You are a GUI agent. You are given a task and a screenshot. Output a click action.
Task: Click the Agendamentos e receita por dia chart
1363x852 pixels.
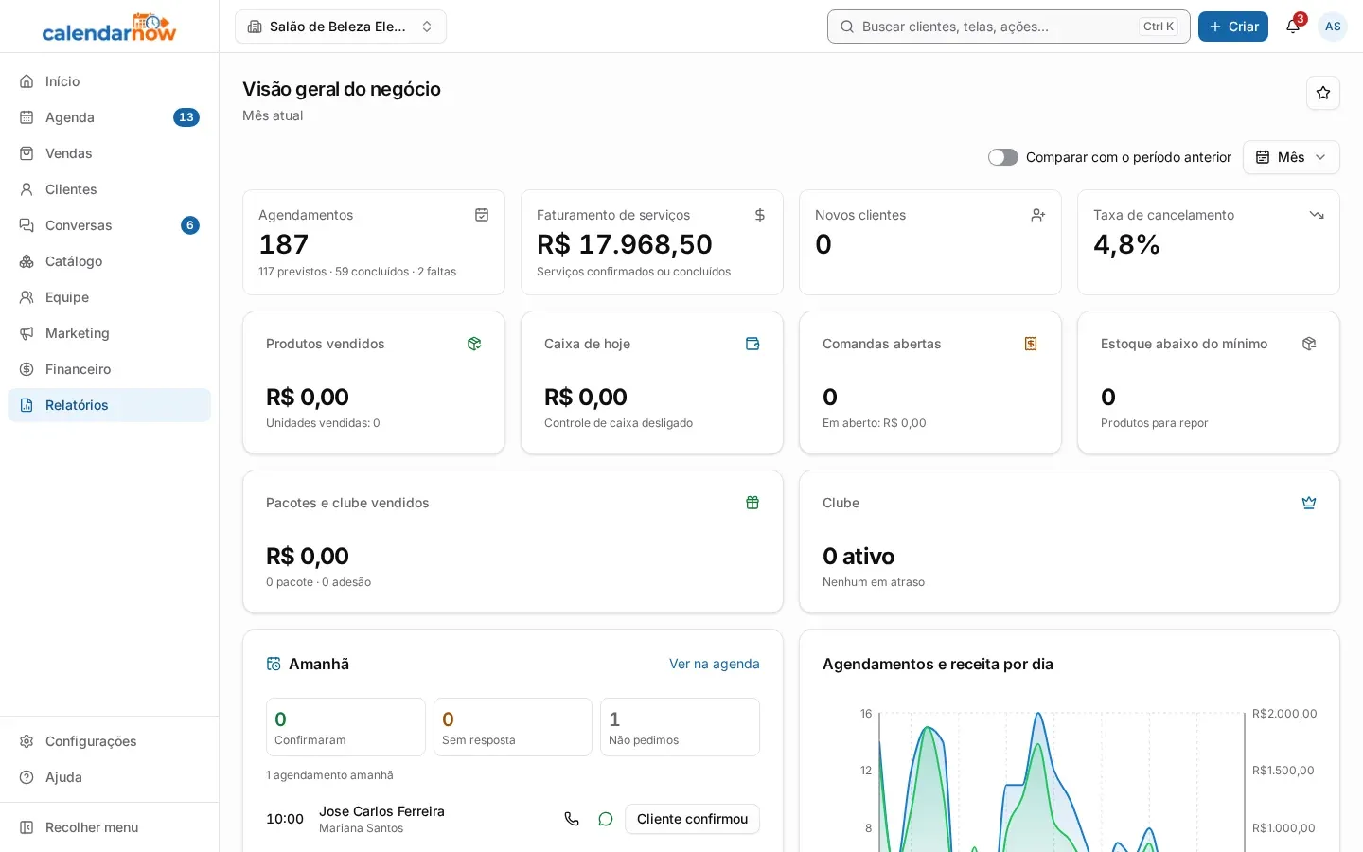(1070, 776)
